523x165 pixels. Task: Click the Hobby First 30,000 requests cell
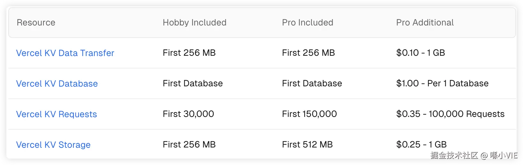(x=188, y=114)
